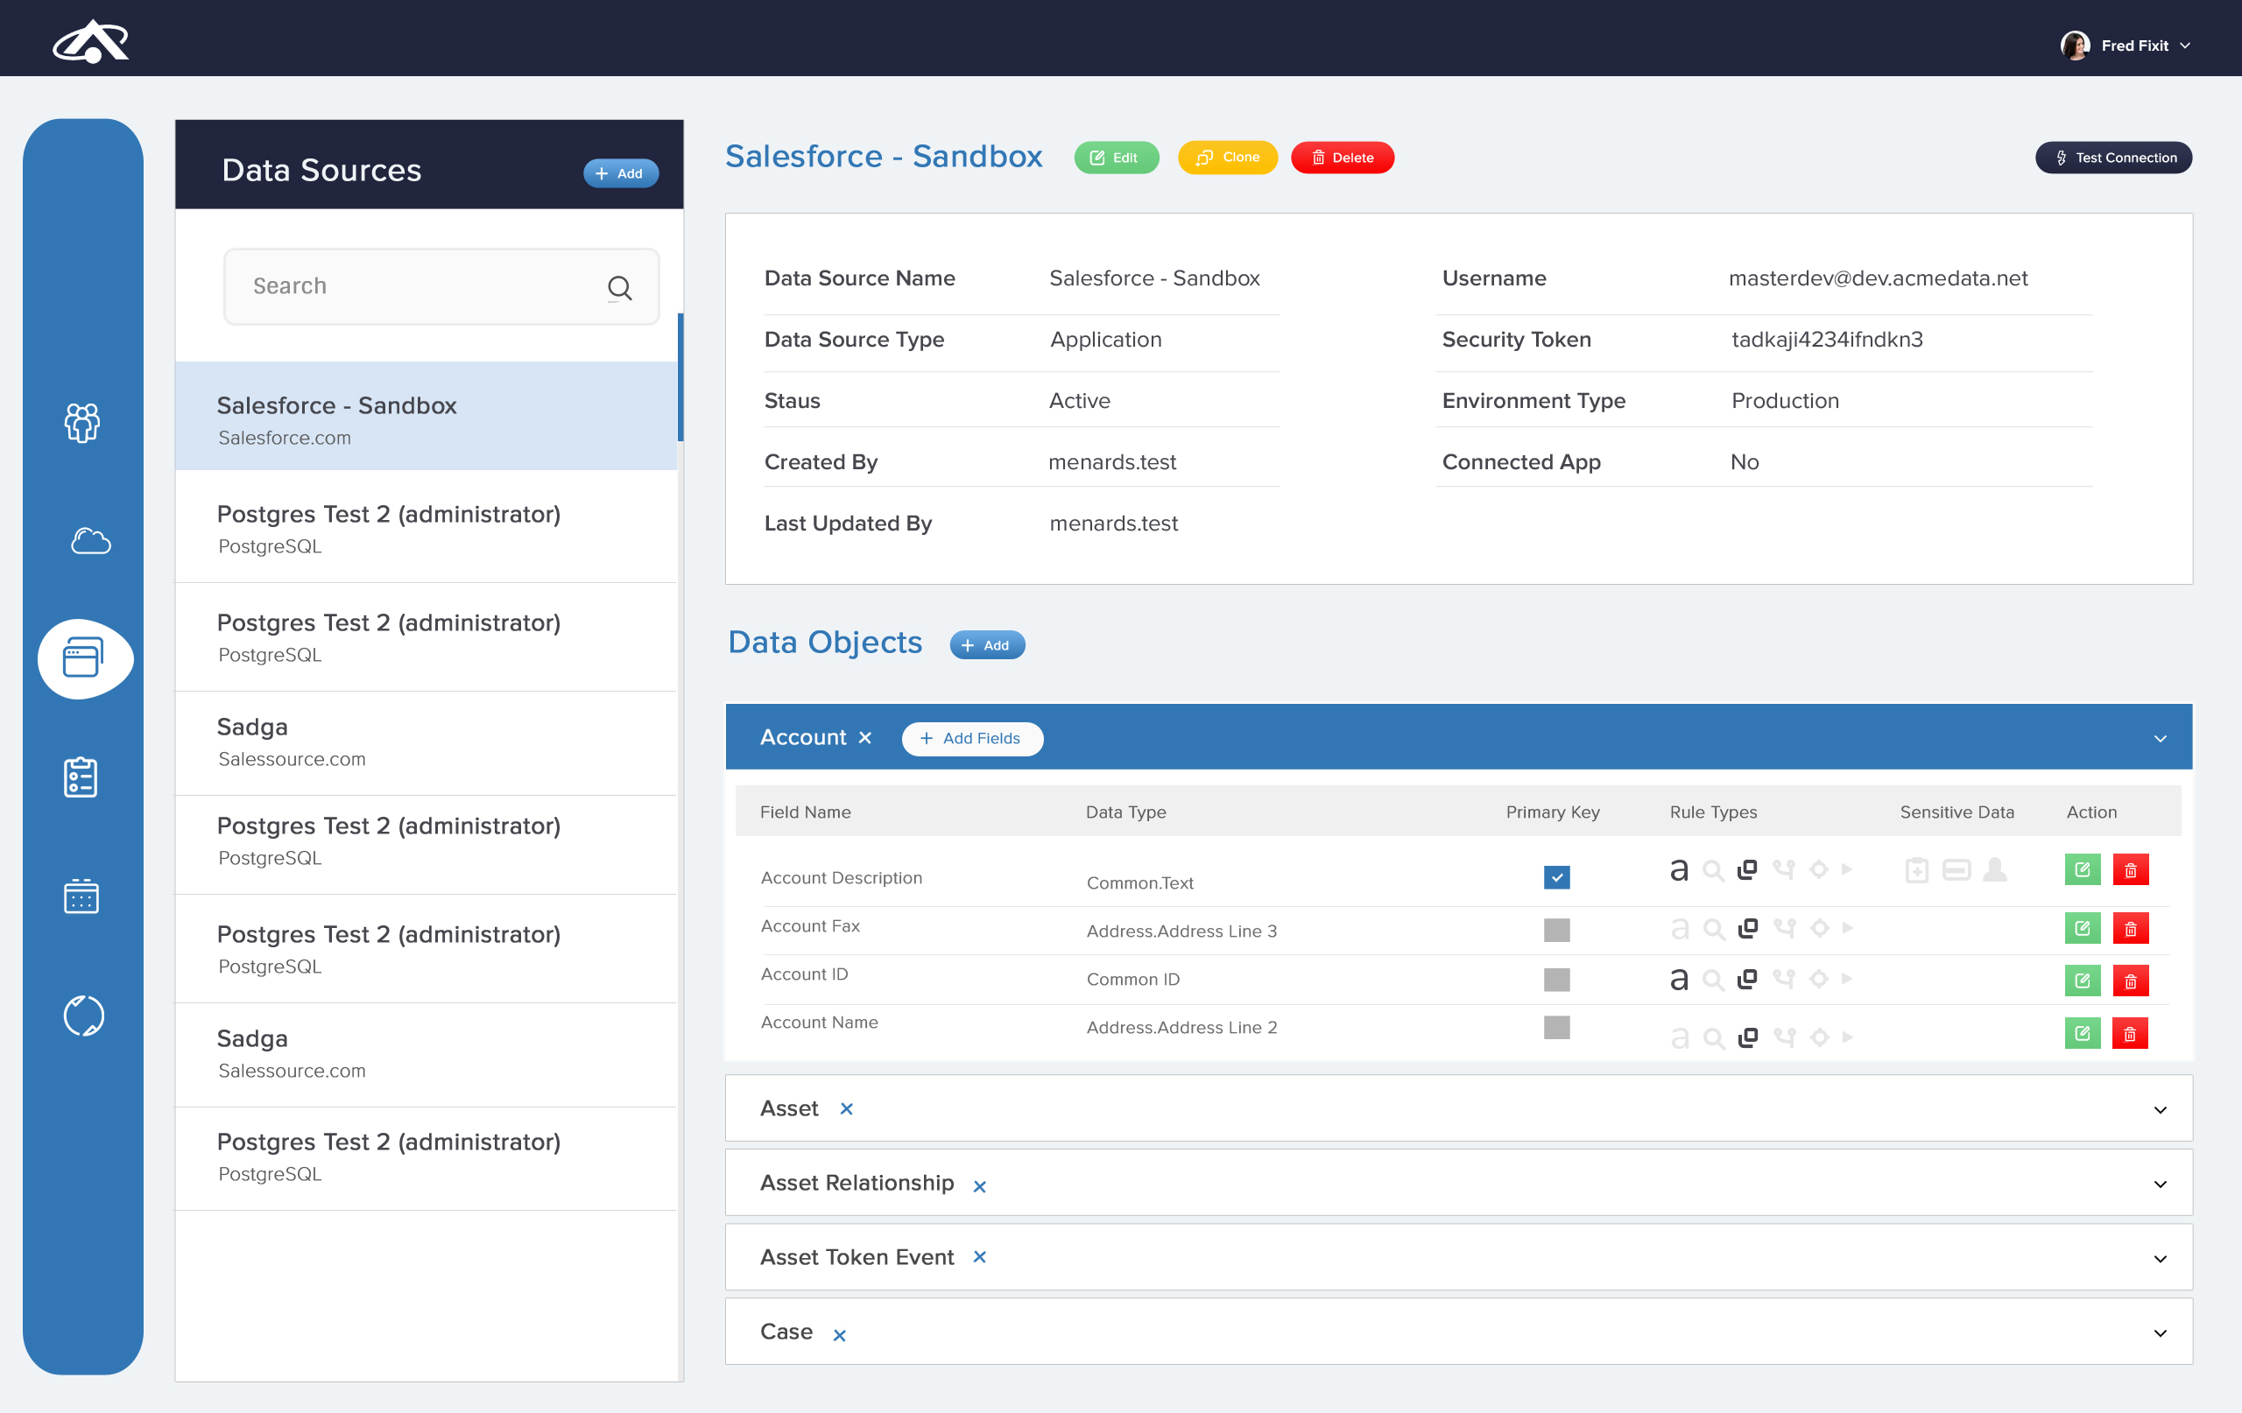Expand the Asset data object chevron

2160,1109
